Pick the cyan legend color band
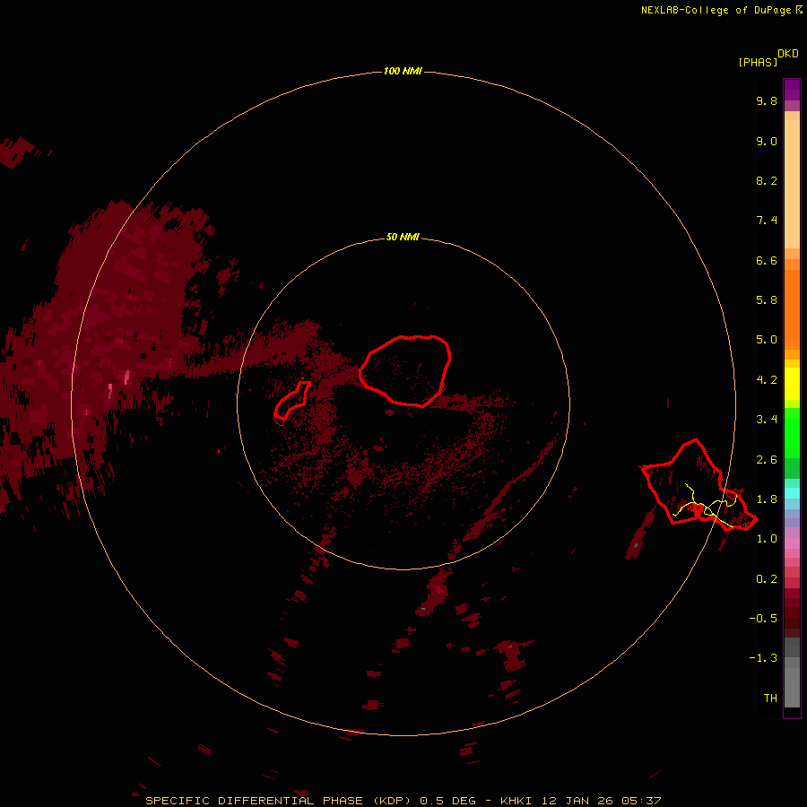The width and height of the screenshot is (807, 807). [792, 493]
